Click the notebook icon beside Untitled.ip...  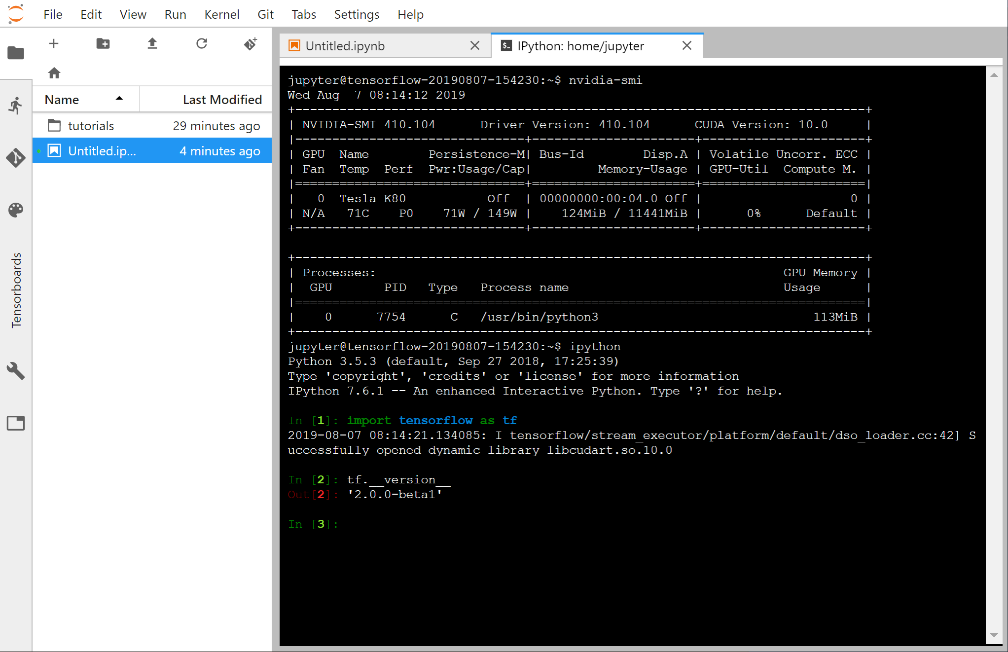coord(54,151)
